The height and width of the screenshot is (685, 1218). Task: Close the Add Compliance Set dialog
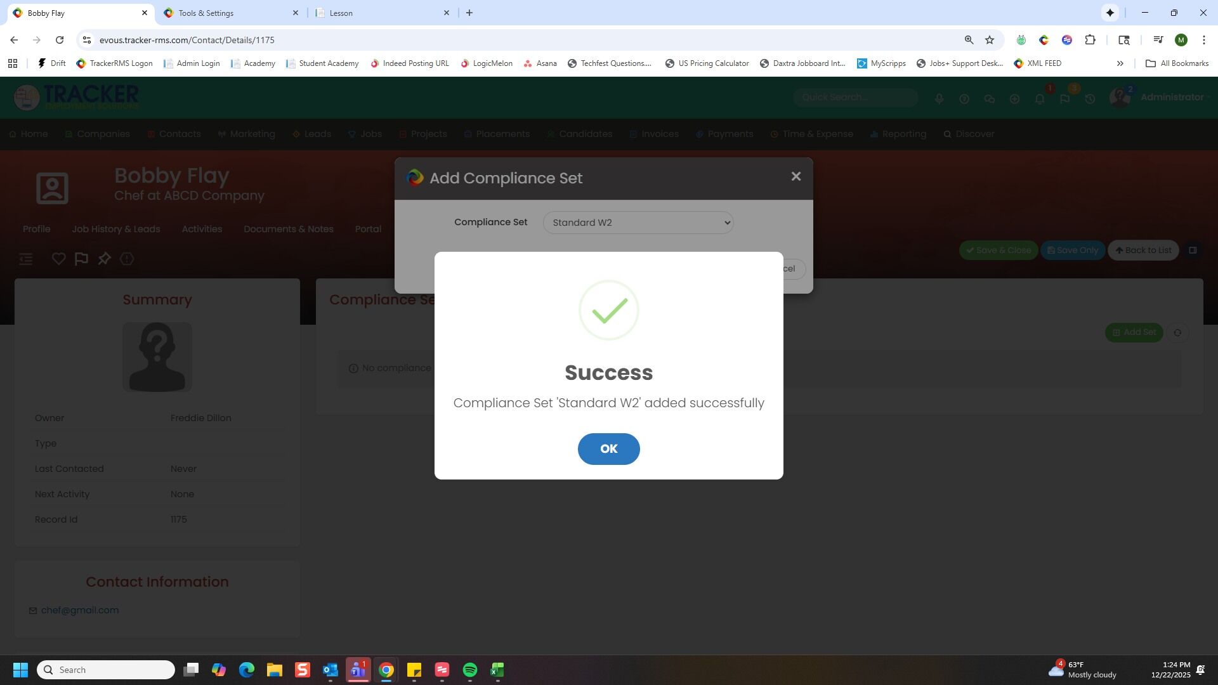(x=796, y=177)
